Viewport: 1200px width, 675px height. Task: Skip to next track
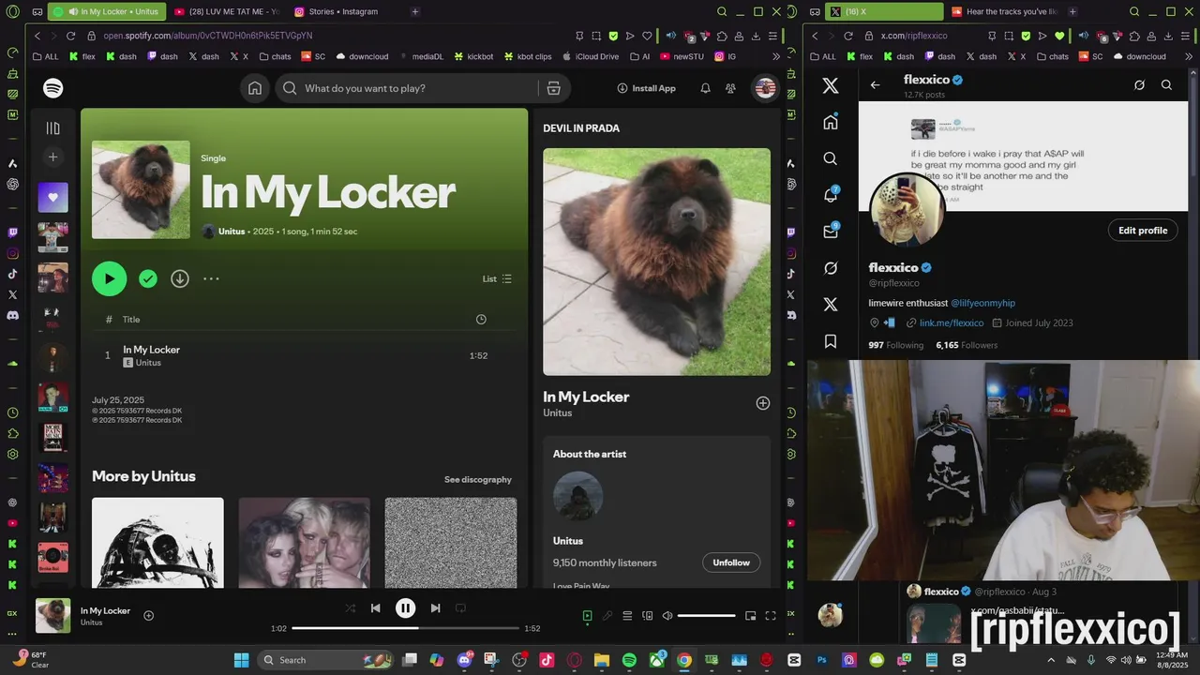tap(435, 608)
